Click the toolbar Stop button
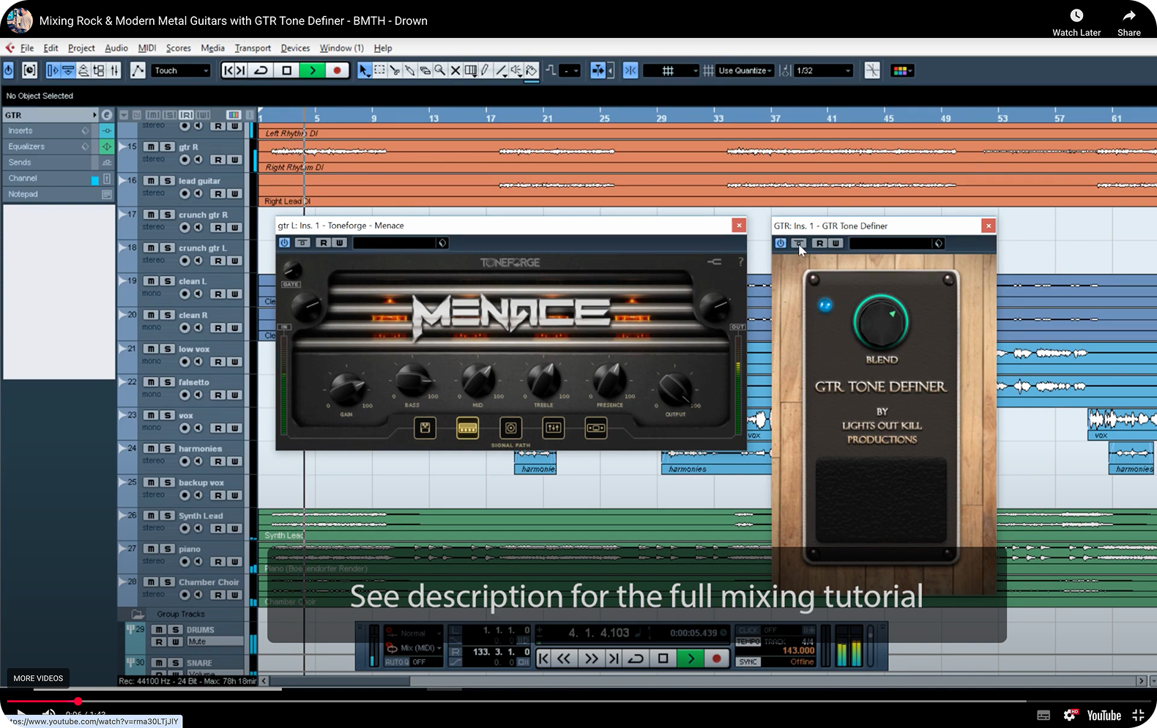The width and height of the screenshot is (1157, 728). (x=287, y=70)
